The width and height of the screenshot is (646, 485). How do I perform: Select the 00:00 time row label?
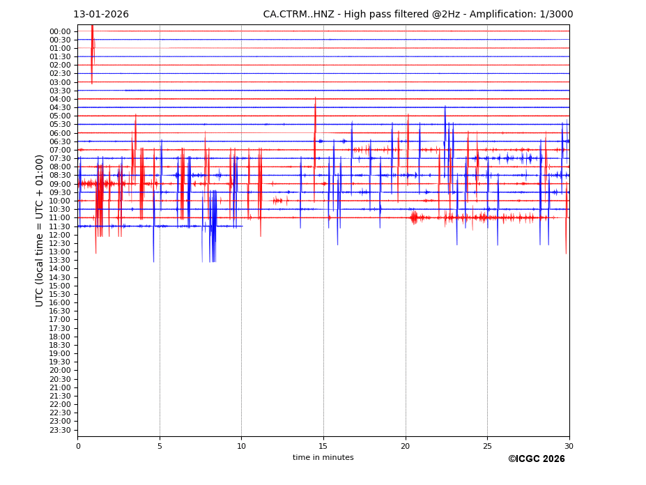click(60, 31)
